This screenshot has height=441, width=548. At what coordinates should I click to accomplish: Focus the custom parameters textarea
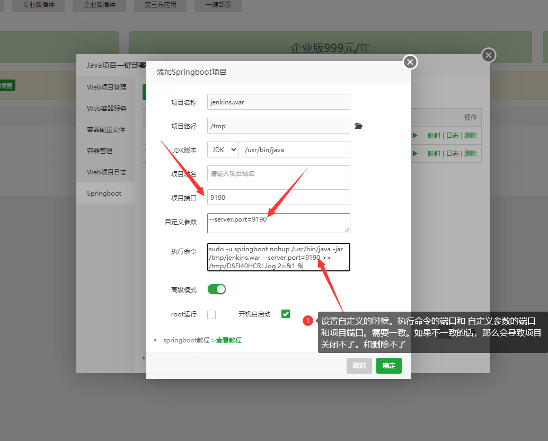(x=279, y=223)
